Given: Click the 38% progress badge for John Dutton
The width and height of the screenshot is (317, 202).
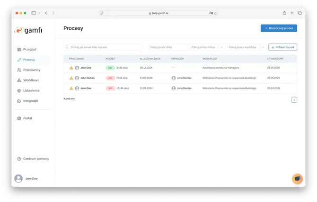Looking at the screenshot, I should pyautogui.click(x=110, y=78).
